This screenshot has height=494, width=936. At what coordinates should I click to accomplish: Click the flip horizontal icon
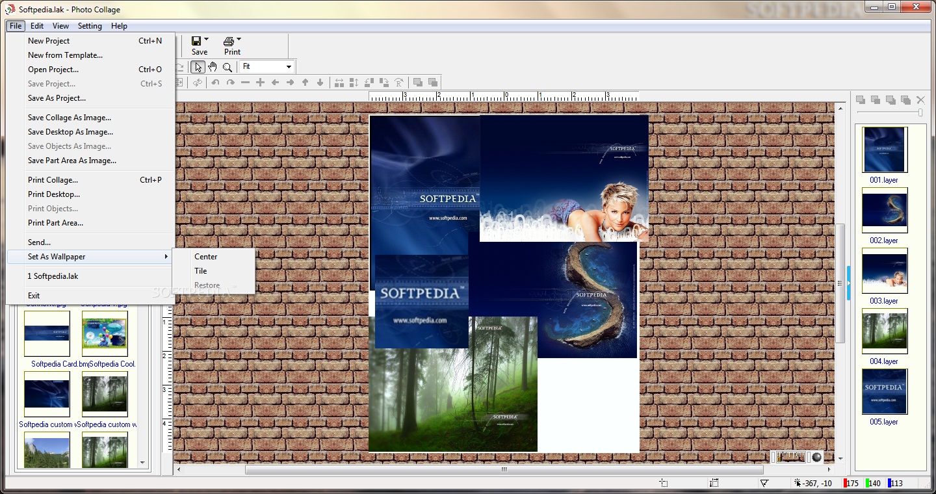[339, 83]
